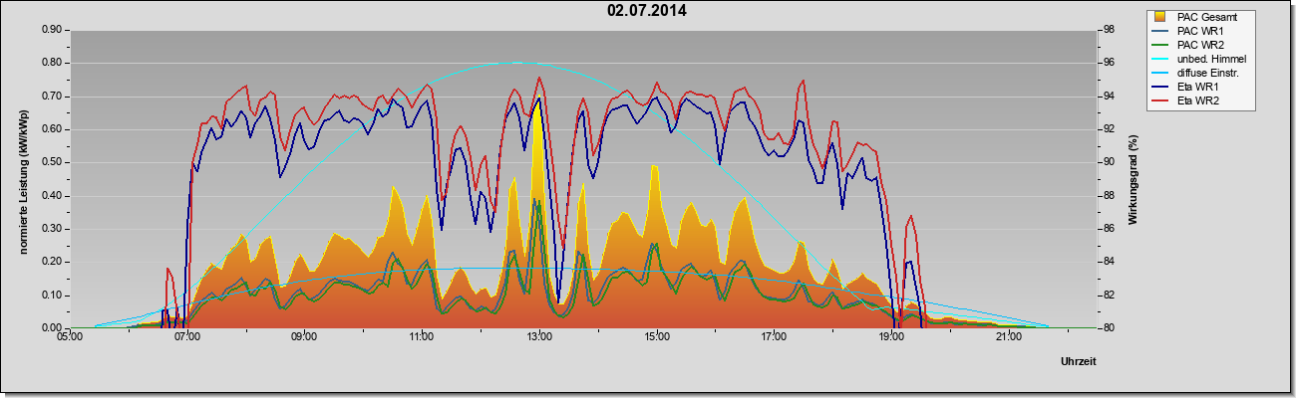Click the Eta WR1 dark blue legend marker
Screen dimensions: 1296x398
(x=1160, y=87)
